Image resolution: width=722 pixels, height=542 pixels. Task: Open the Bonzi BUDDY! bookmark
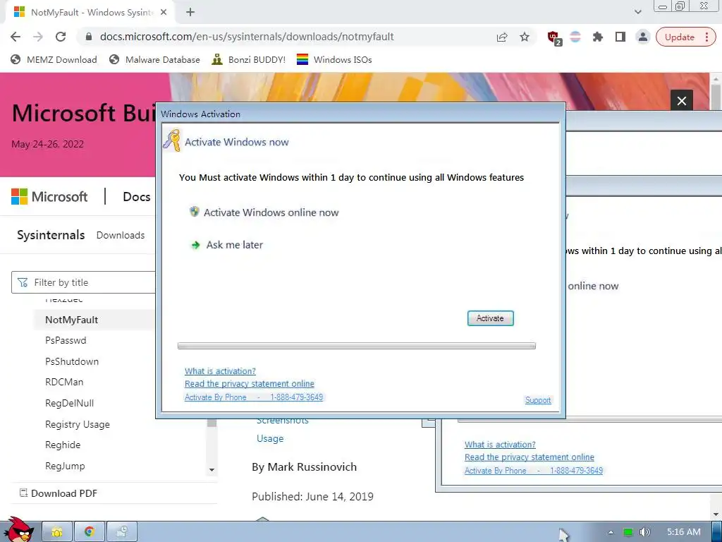pos(249,59)
